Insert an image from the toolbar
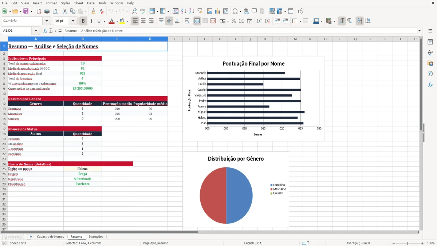Image resolution: width=437 pixels, height=246 pixels. (x=210, y=11)
